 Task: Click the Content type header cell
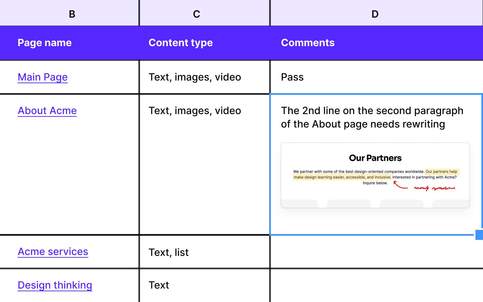click(205, 43)
